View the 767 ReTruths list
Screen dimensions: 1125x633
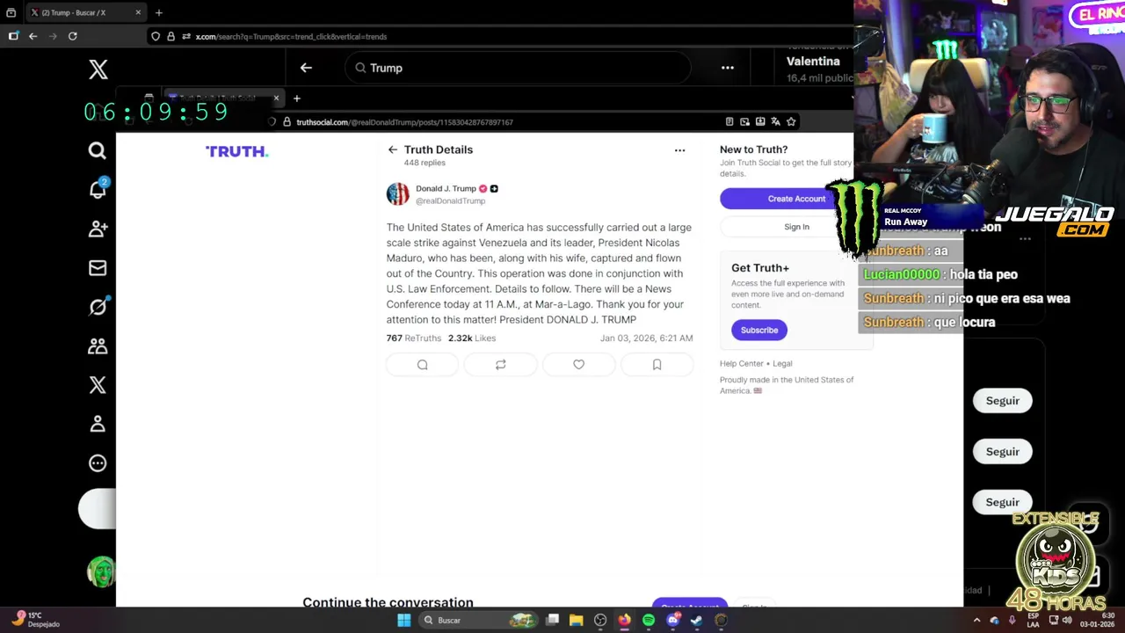click(x=414, y=338)
